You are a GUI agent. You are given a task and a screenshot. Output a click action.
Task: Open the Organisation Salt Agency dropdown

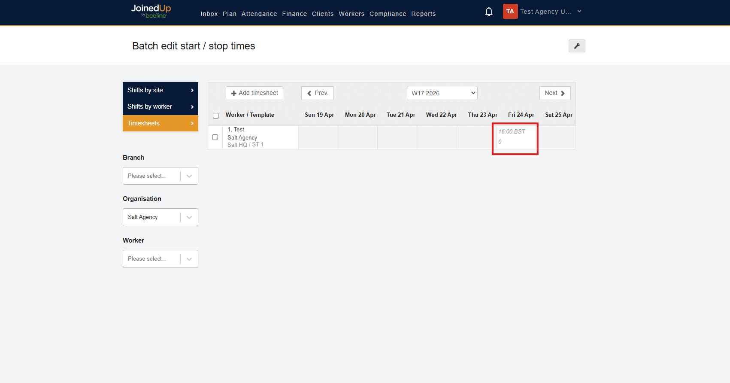161,217
